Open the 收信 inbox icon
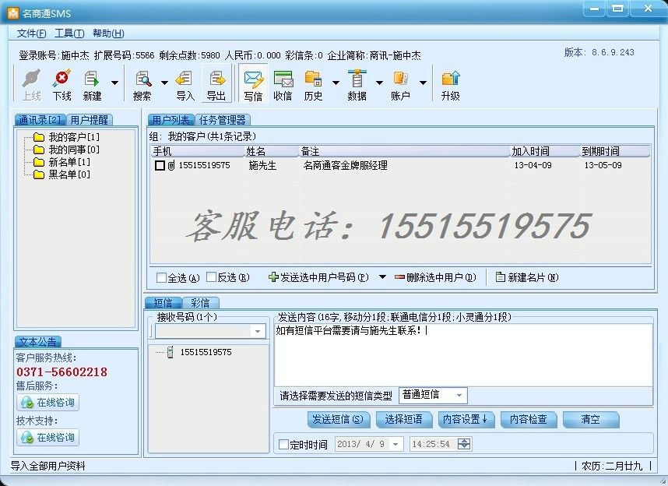Image resolution: width=668 pixels, height=486 pixels. [283, 84]
